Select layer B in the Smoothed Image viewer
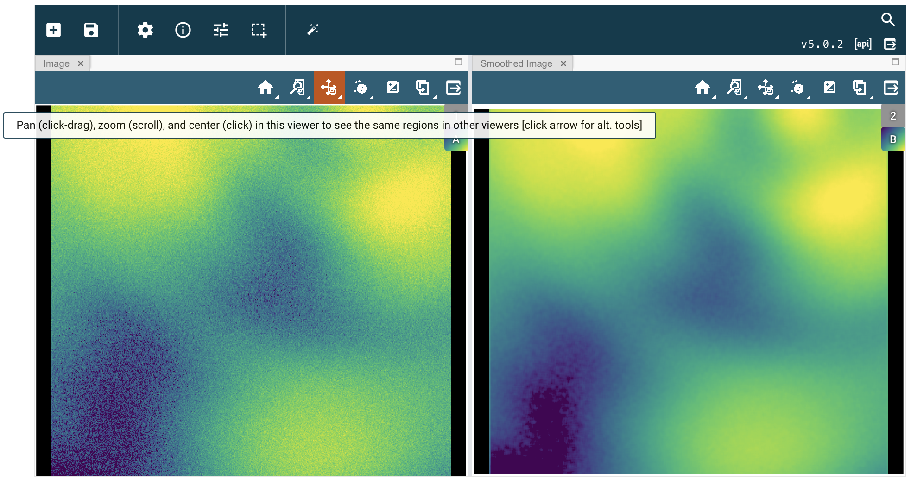 (x=893, y=139)
